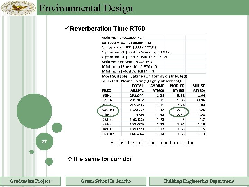Click the NOR-ER value 2.74
Screen dimensions: 249x187
[181, 105]
